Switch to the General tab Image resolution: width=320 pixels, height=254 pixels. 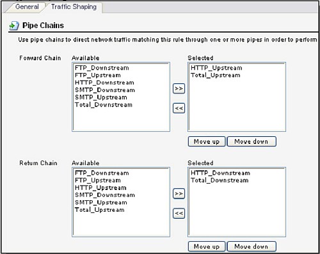pos(27,6)
